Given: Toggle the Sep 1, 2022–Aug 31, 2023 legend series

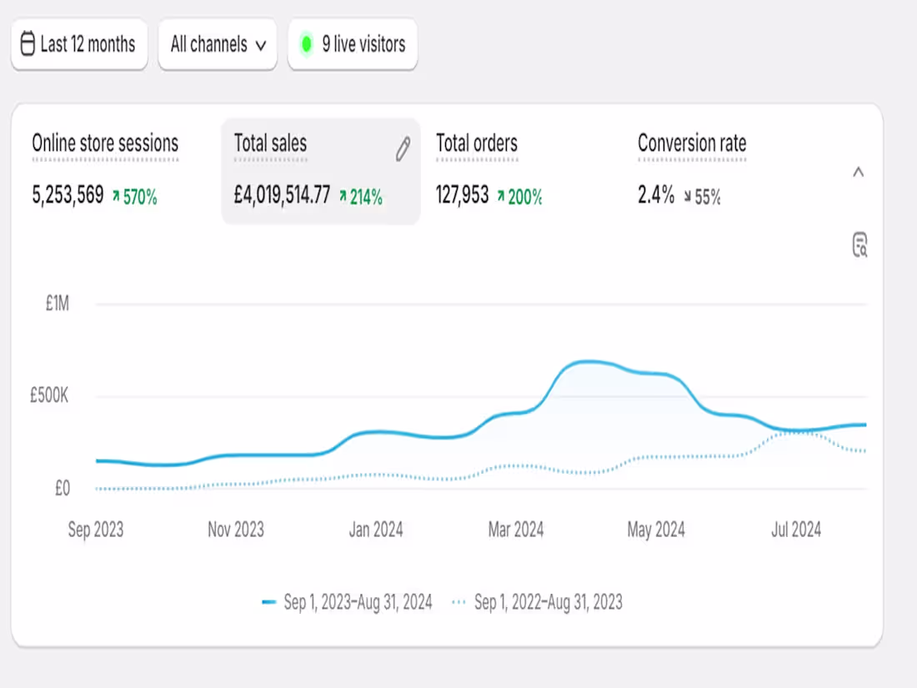Looking at the screenshot, I should pos(548,602).
